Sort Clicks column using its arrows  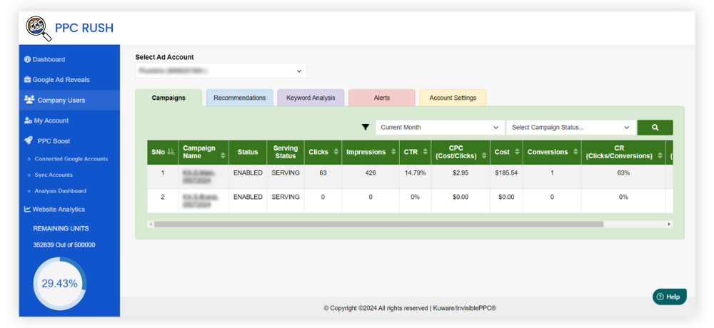click(x=336, y=152)
